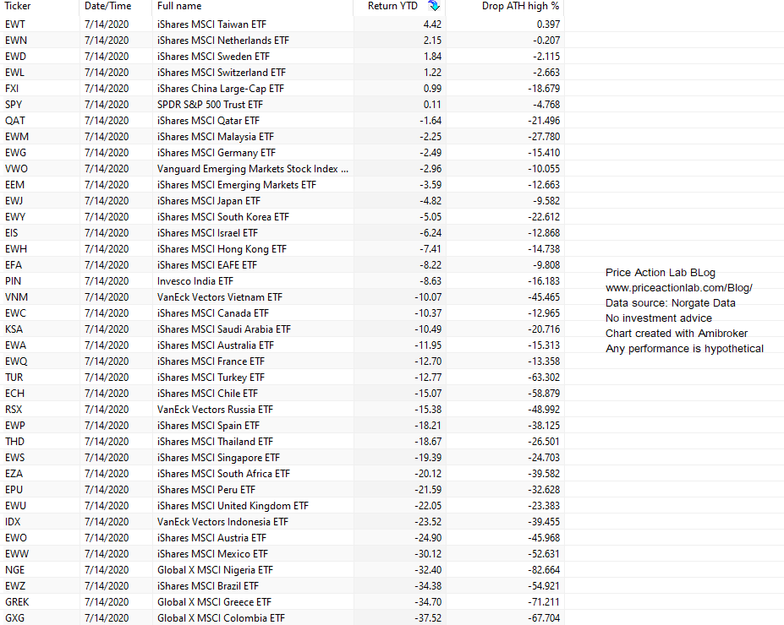The height and width of the screenshot is (625, 784).
Task: Click the Price Action Lab BLog text
Action: coord(660,273)
